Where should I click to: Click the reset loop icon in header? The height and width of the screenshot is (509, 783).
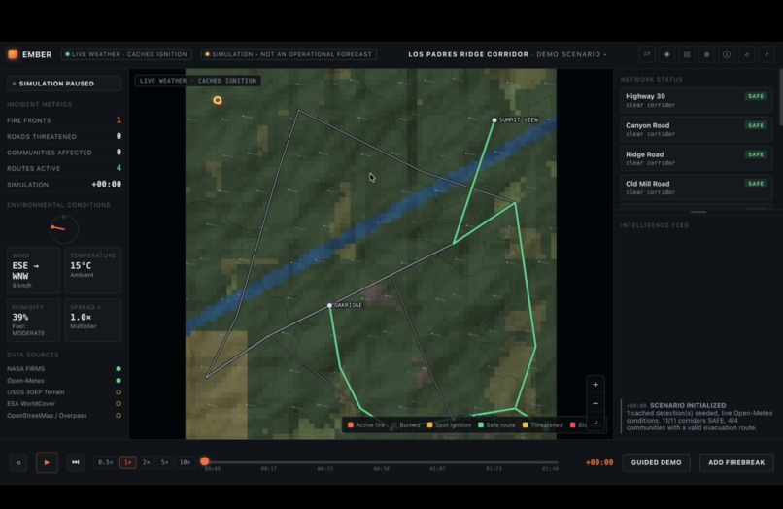click(x=747, y=54)
